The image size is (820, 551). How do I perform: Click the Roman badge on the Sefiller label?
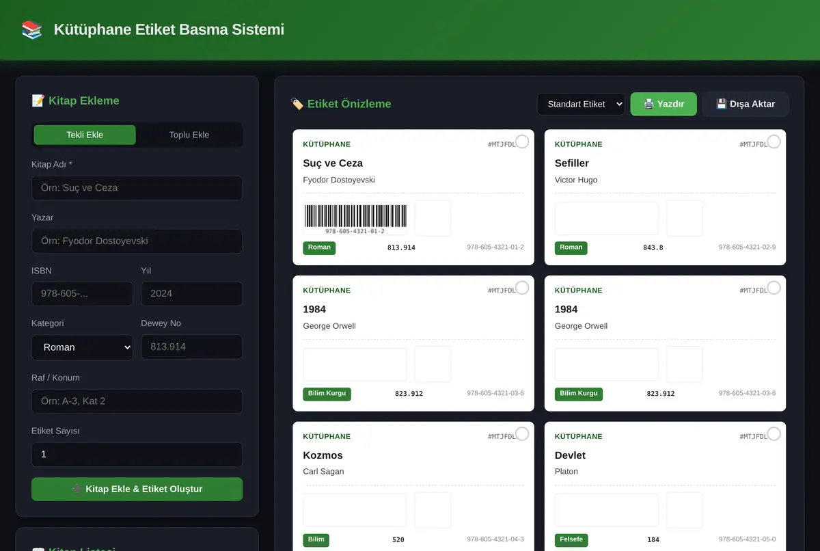pyautogui.click(x=571, y=247)
